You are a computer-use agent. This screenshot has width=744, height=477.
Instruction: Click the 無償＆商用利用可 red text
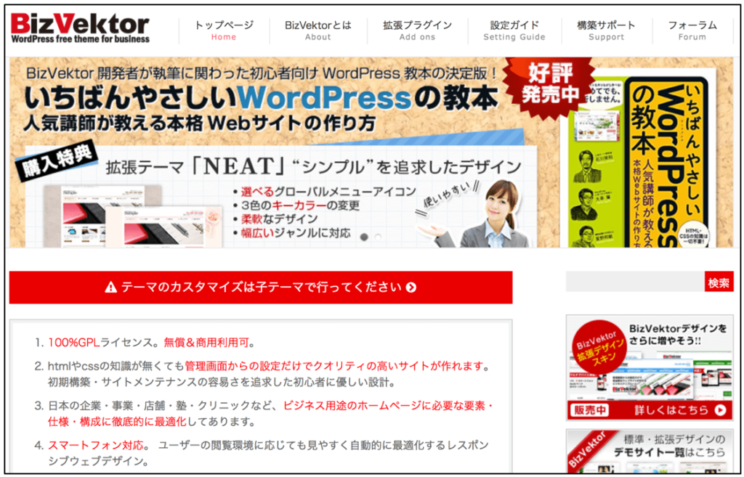pyautogui.click(x=206, y=343)
